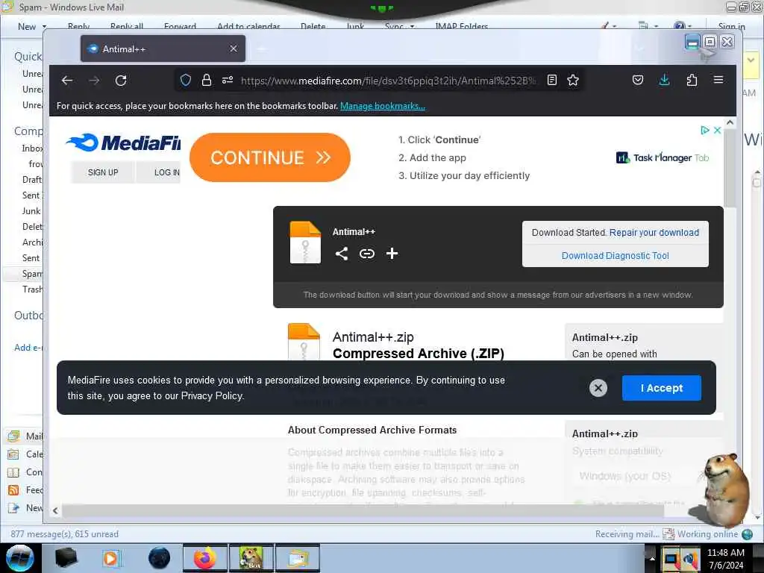Go back using Firefox back arrow
Screen dimensions: 764x573
click(67, 81)
